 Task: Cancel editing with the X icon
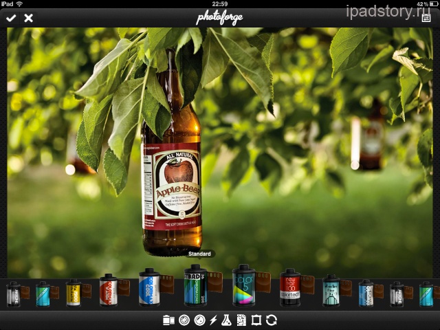(28, 19)
